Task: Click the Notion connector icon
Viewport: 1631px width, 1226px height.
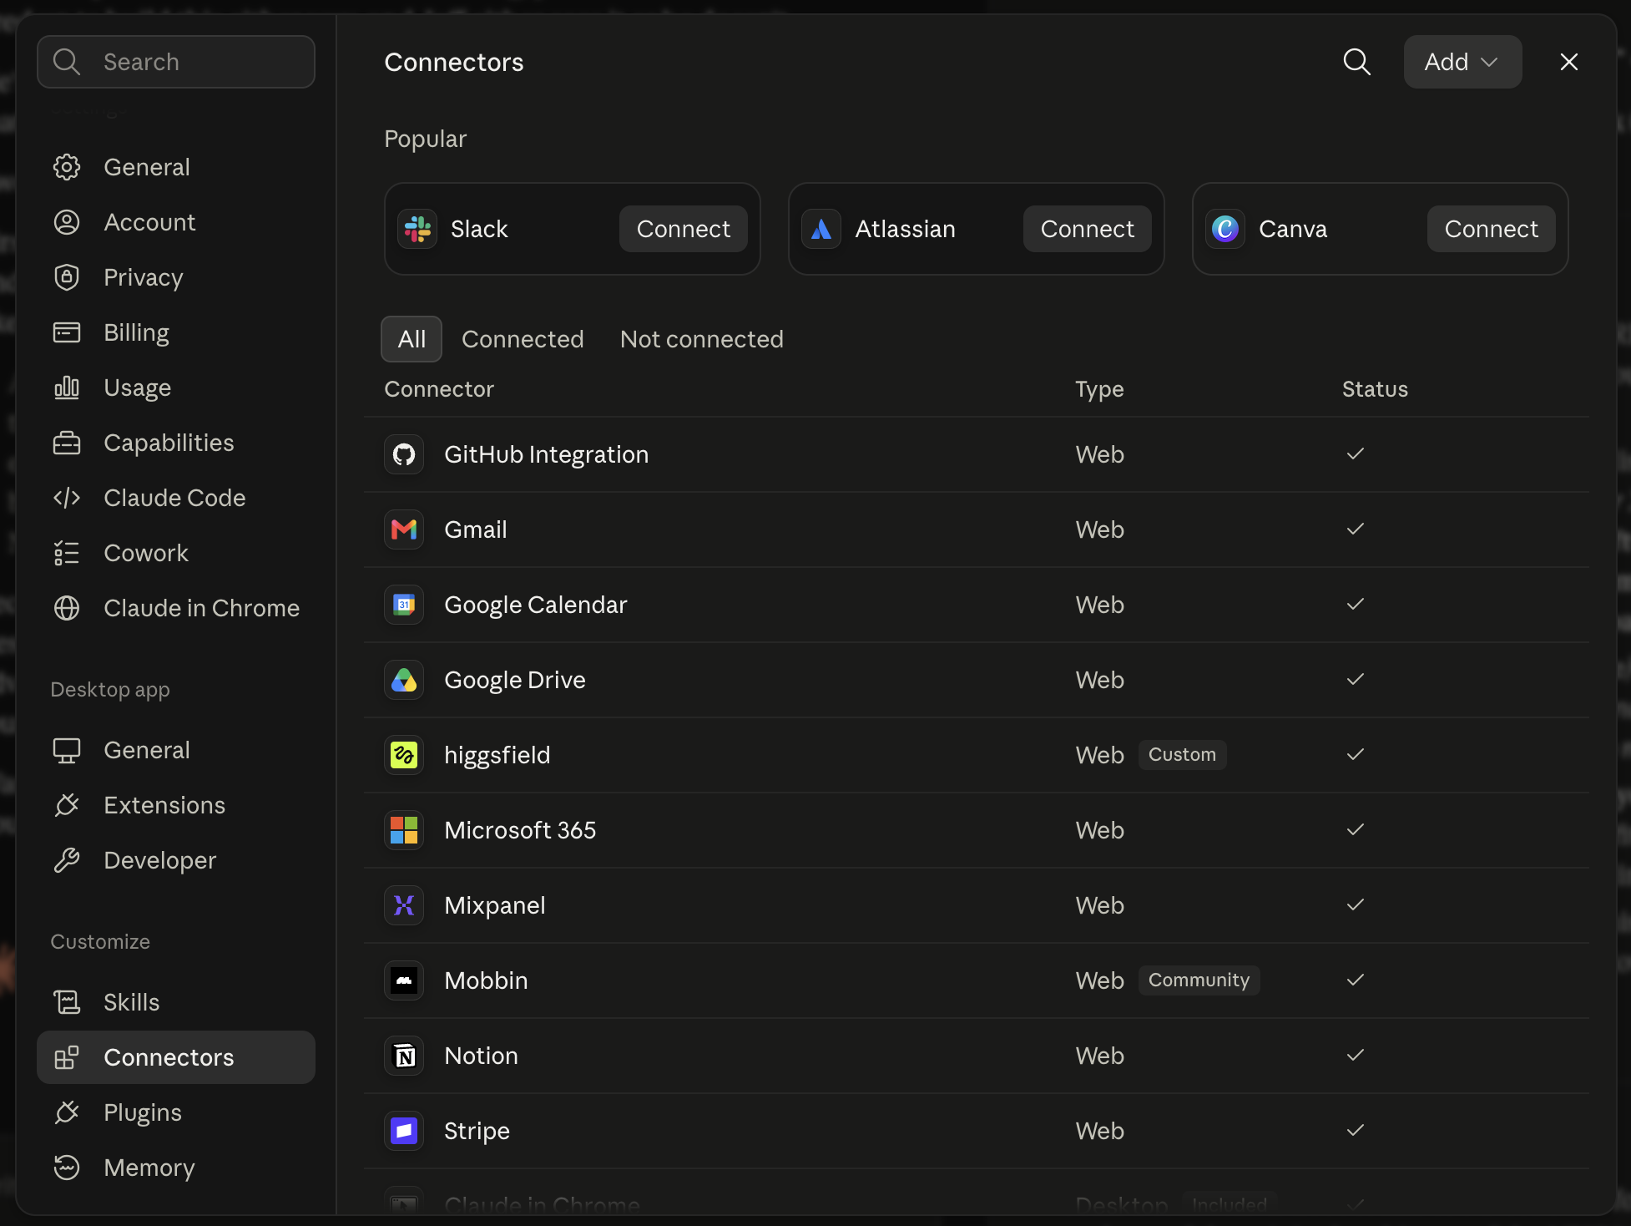Action: click(404, 1056)
